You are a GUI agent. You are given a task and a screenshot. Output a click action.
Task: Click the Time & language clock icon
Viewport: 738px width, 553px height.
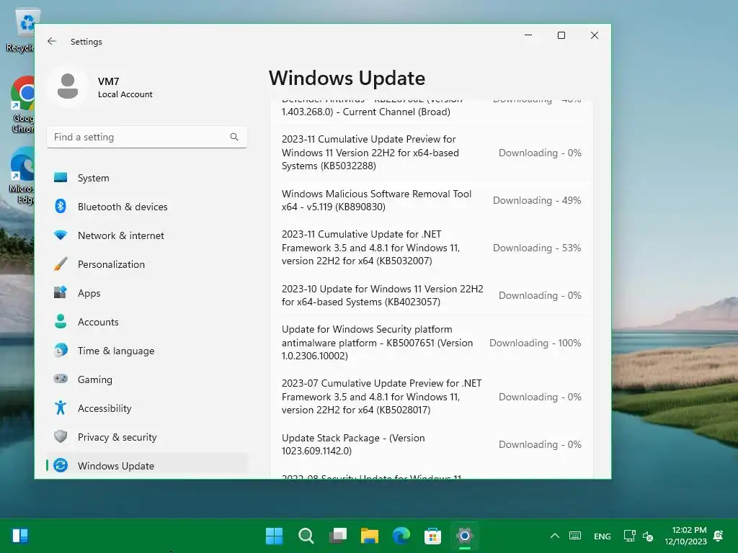(61, 350)
